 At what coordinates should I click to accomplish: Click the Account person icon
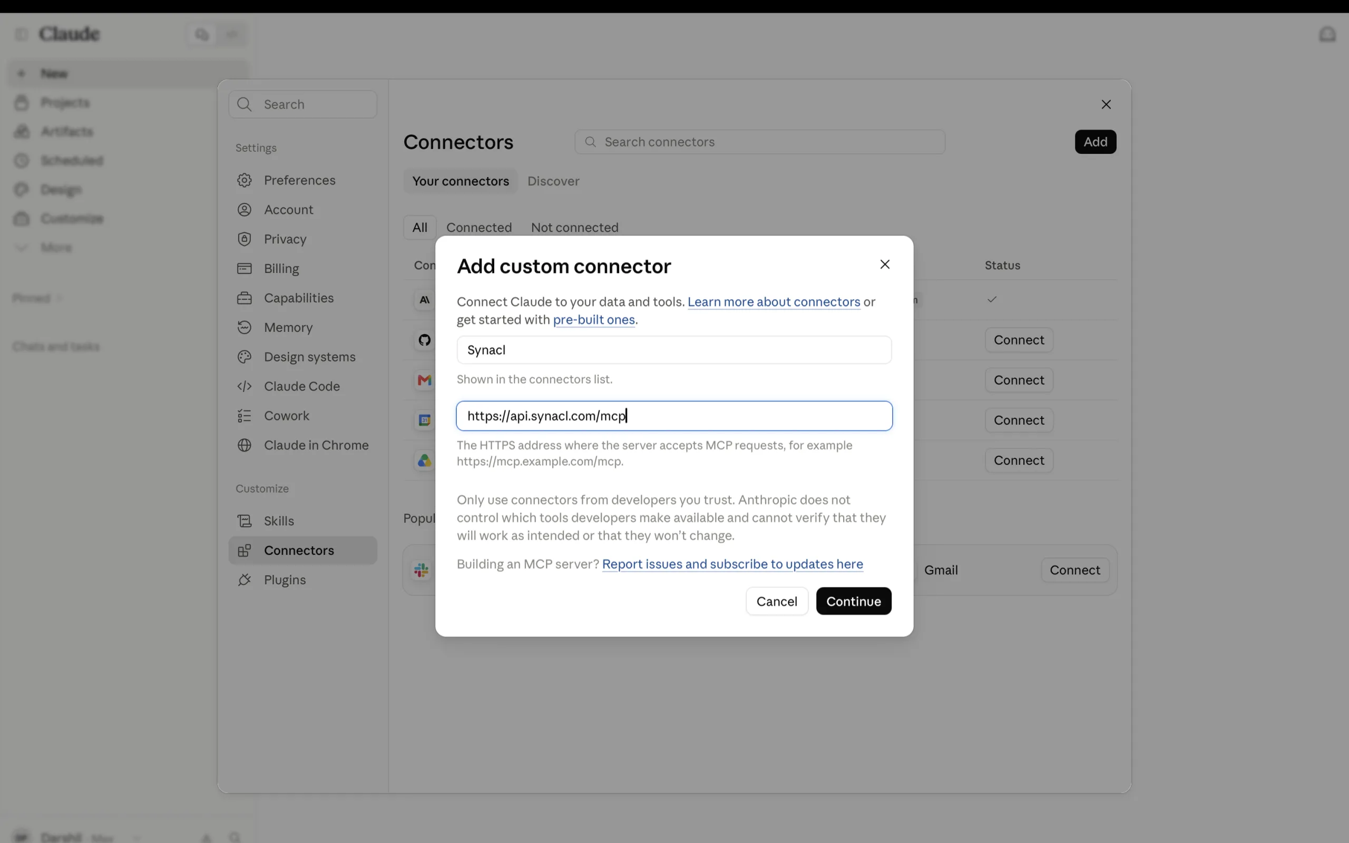pyautogui.click(x=244, y=210)
